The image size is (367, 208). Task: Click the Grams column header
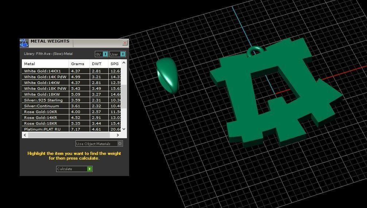[79, 64]
